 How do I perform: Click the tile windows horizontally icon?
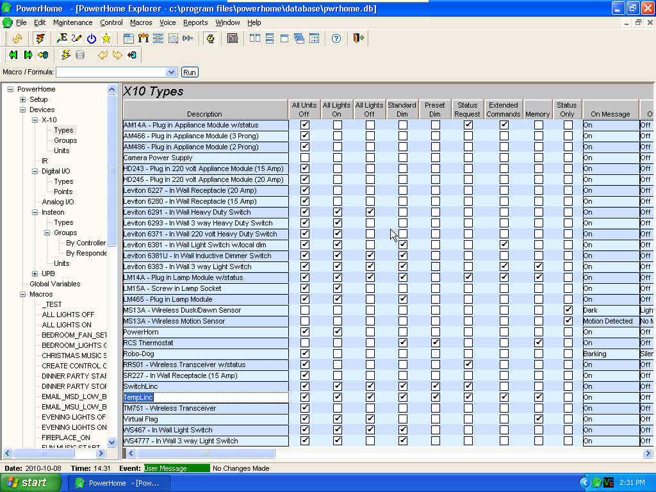(270, 38)
